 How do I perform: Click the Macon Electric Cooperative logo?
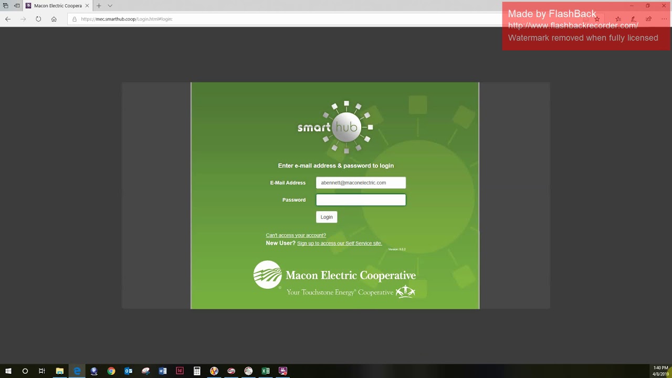pos(334,275)
